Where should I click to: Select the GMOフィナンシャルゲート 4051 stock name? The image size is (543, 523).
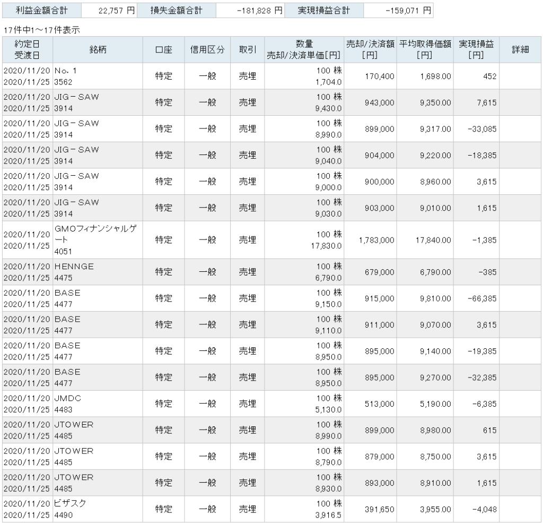click(x=95, y=240)
